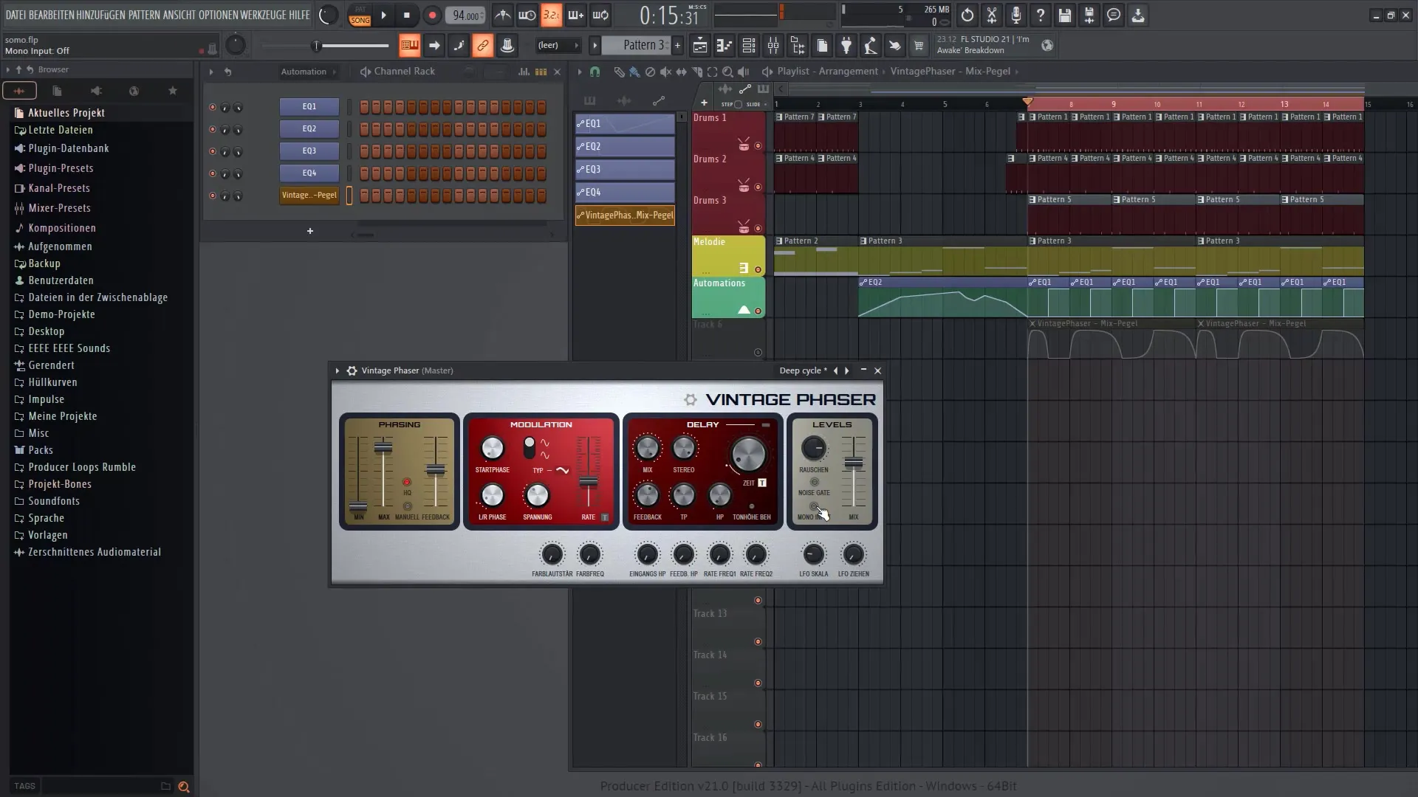This screenshot has height=797, width=1418.
Task: Toggle the HQ button in the Phasing section
Action: click(x=406, y=482)
